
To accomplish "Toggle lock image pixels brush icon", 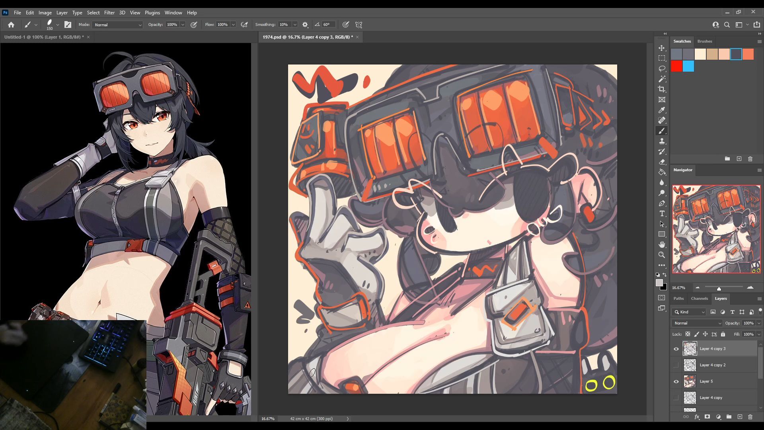I will coord(696,334).
